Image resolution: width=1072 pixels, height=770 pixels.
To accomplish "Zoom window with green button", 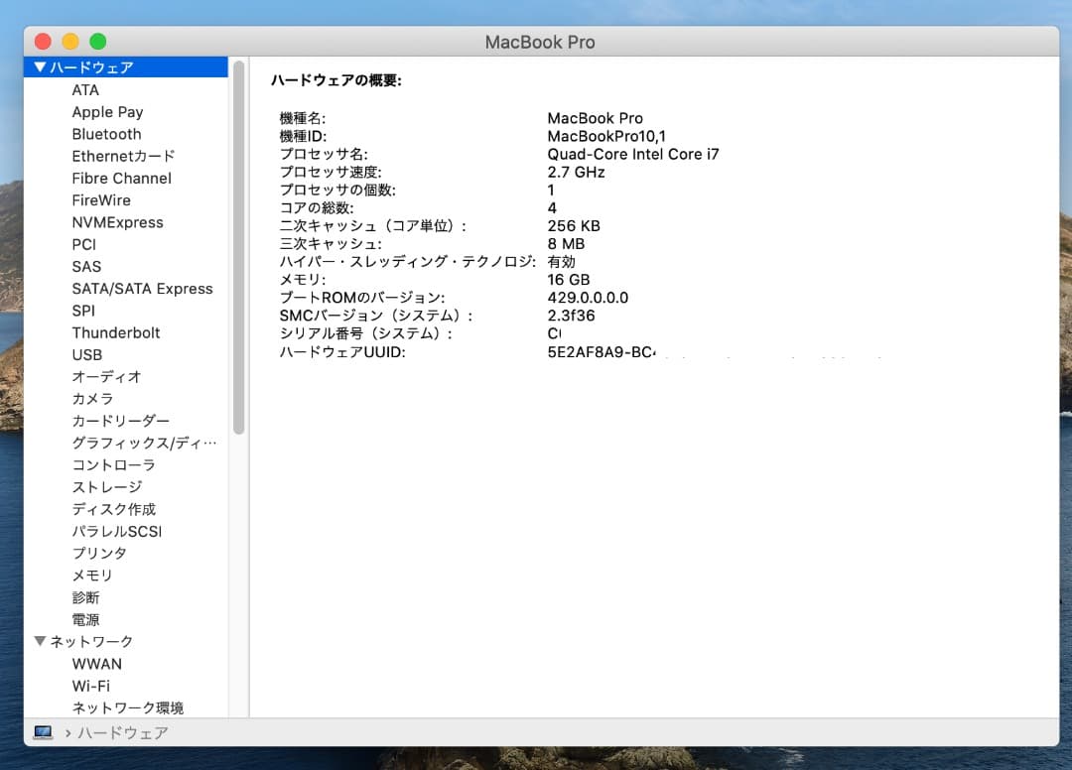I will pyautogui.click(x=97, y=42).
